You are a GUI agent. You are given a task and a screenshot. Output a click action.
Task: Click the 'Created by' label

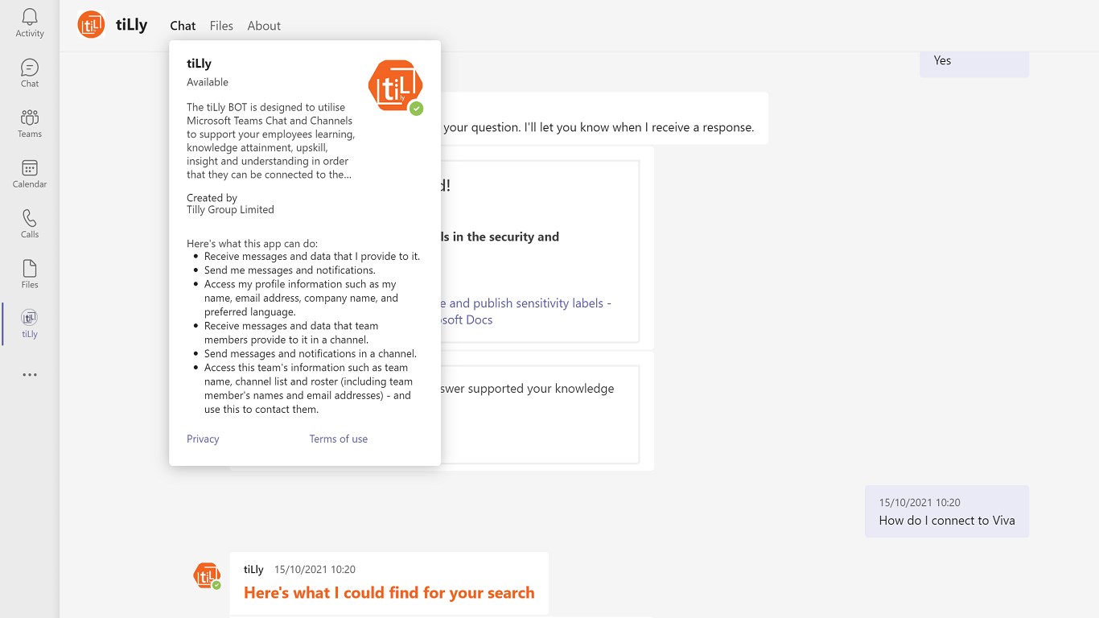click(x=212, y=198)
